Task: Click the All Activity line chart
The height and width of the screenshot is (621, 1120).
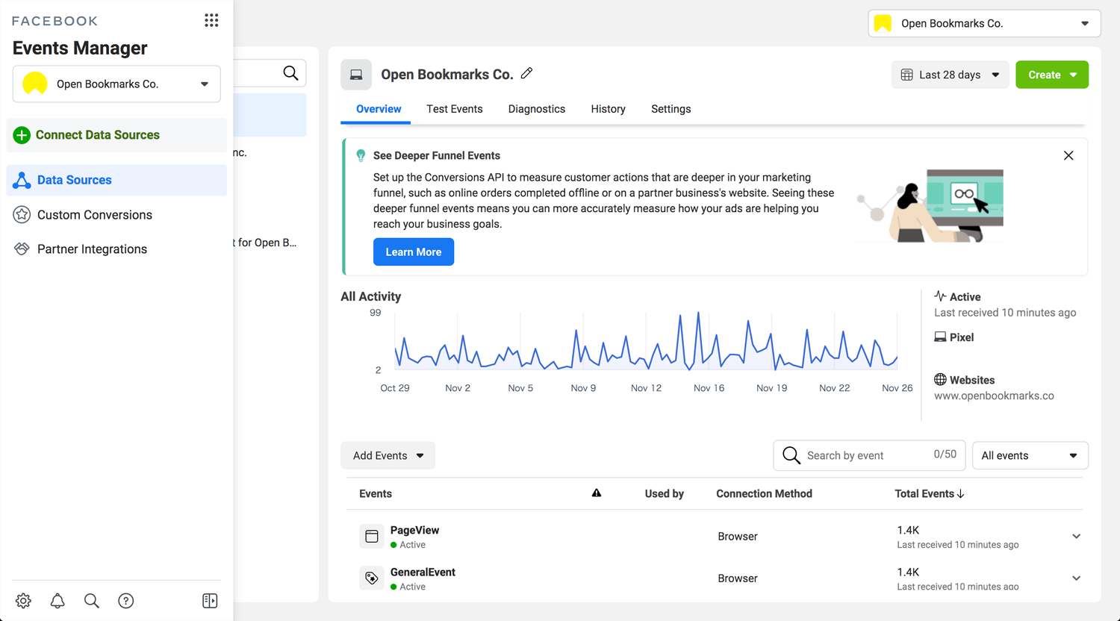Action: [x=646, y=342]
